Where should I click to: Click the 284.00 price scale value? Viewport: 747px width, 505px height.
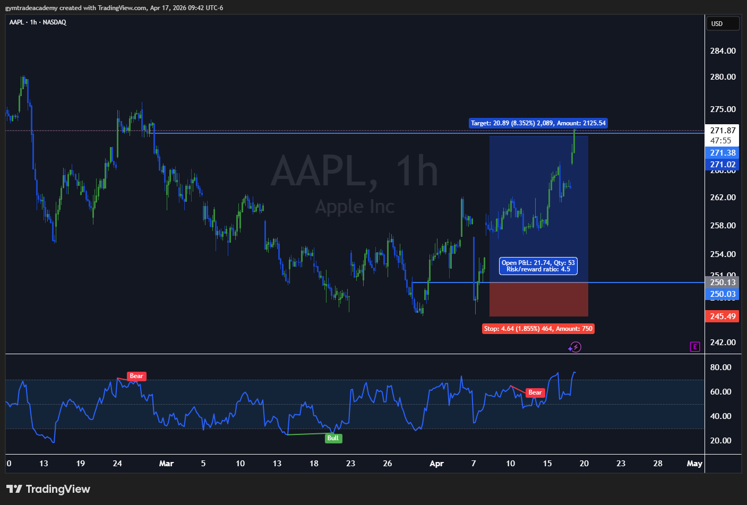pos(723,51)
